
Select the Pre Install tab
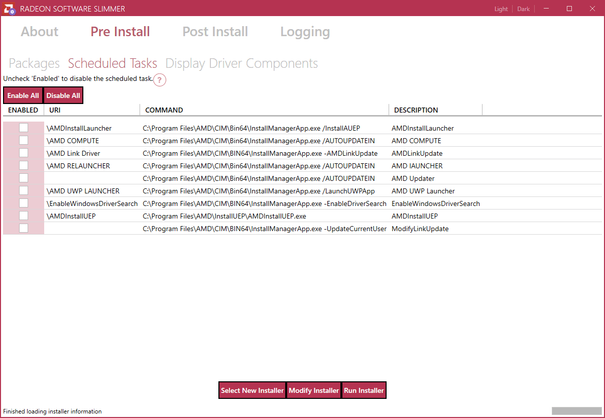120,32
